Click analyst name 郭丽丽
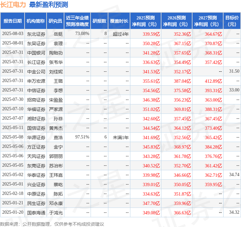Screen dimensions: 241x227 tap(56, 156)
